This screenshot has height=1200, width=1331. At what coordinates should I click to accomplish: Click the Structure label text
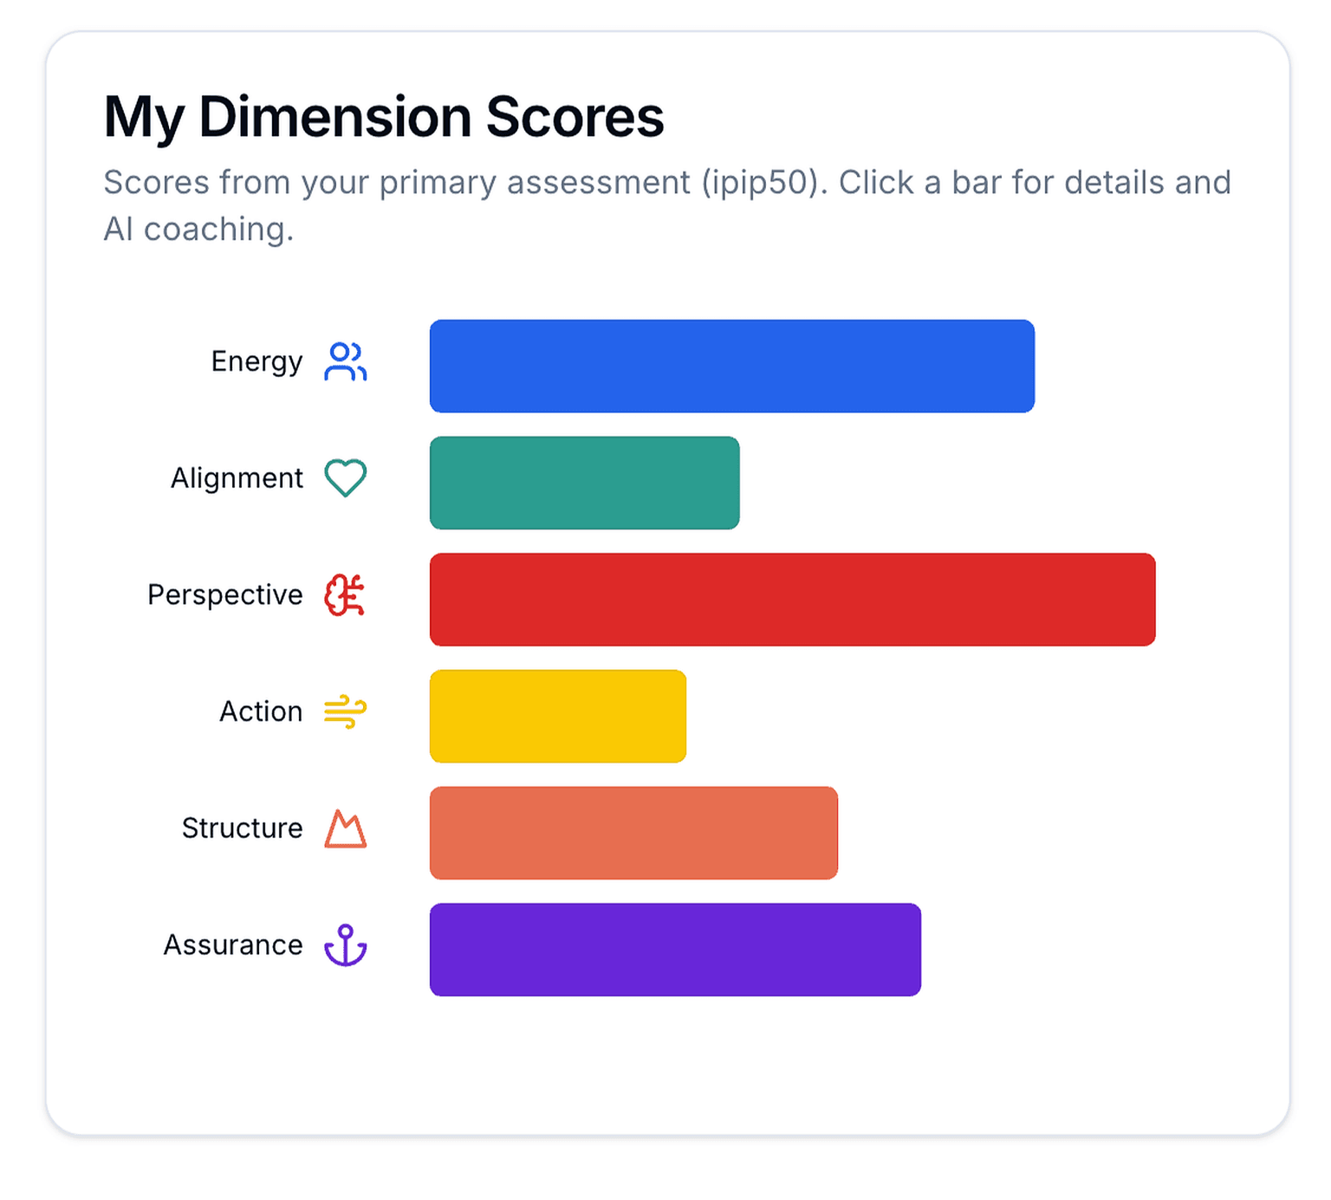click(x=241, y=829)
